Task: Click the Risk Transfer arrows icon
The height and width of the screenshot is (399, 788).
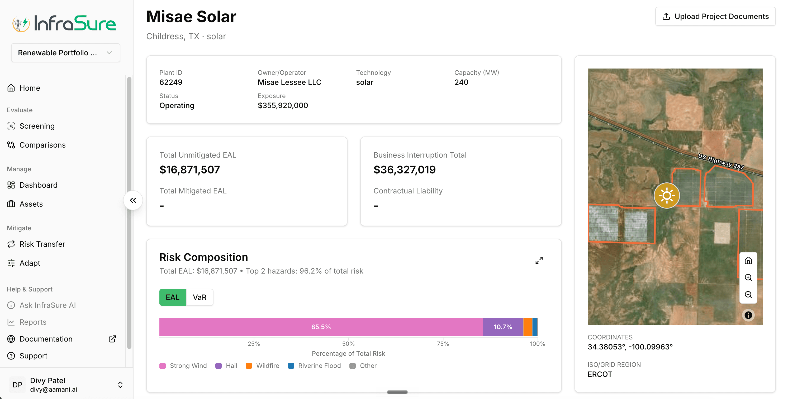Action: [x=11, y=244]
